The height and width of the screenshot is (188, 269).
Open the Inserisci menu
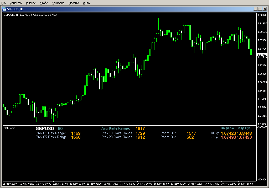pyautogui.click(x=31, y=3)
